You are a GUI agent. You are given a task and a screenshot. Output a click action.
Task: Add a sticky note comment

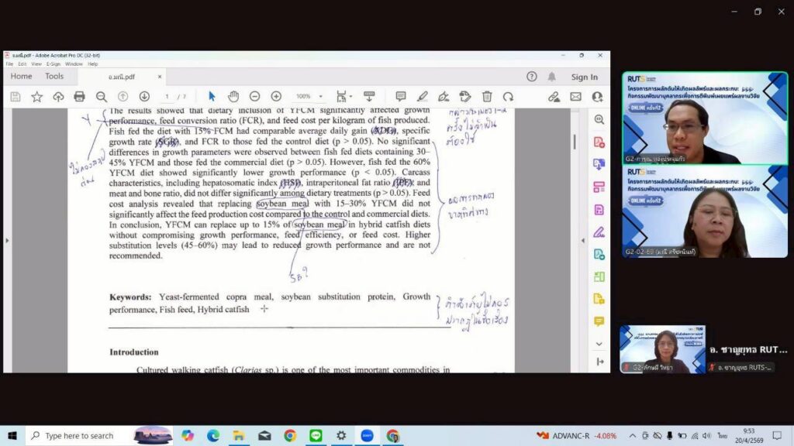[401, 97]
